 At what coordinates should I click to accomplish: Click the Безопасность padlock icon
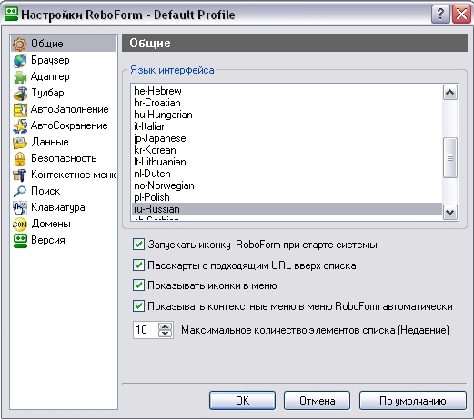[x=20, y=159]
